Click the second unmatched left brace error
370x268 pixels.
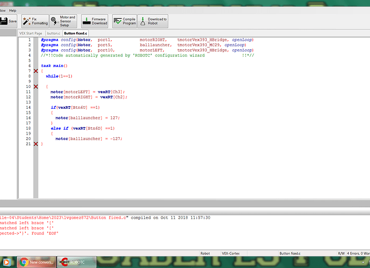click(27, 228)
